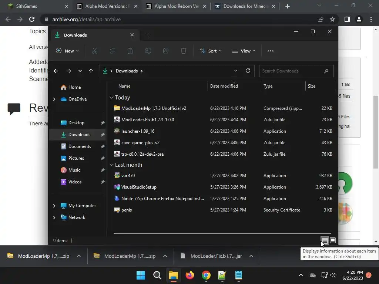Go up one folder level in Explorer
The image size is (379, 284).
[91, 71]
